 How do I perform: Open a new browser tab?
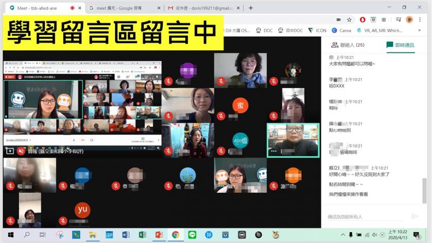click(x=251, y=8)
